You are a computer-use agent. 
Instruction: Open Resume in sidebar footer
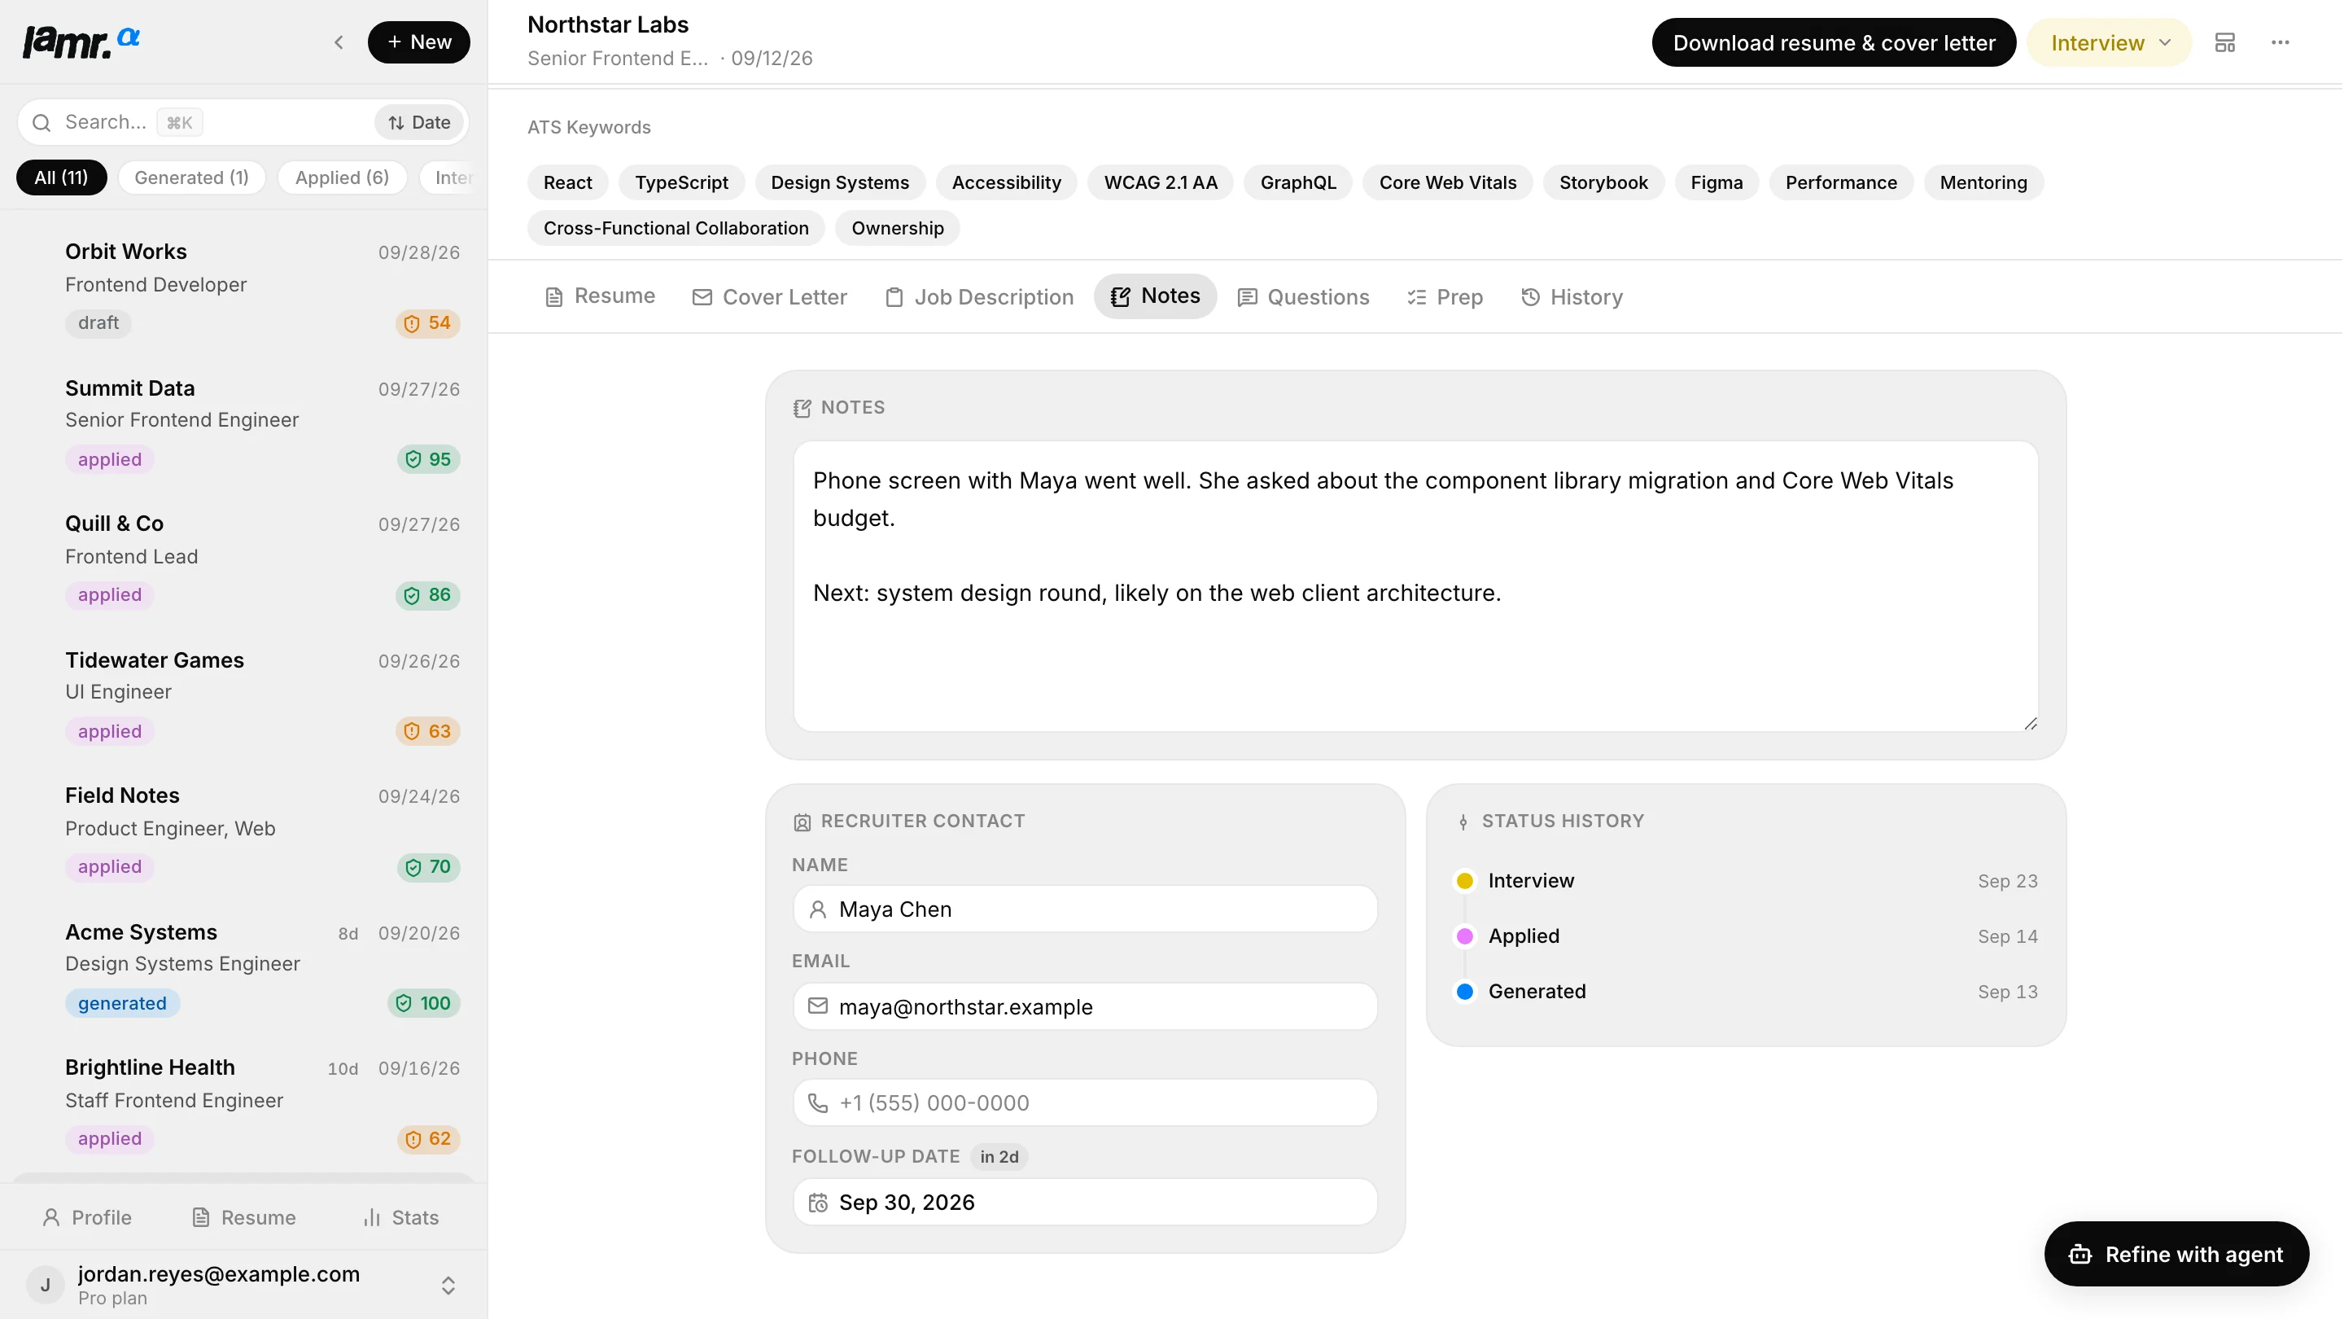[x=244, y=1217]
